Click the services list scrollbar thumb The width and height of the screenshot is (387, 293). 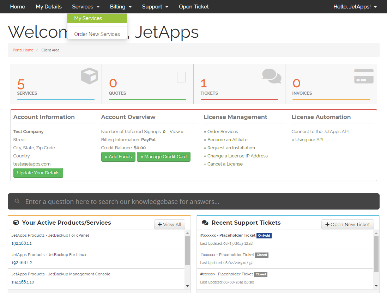(188, 250)
